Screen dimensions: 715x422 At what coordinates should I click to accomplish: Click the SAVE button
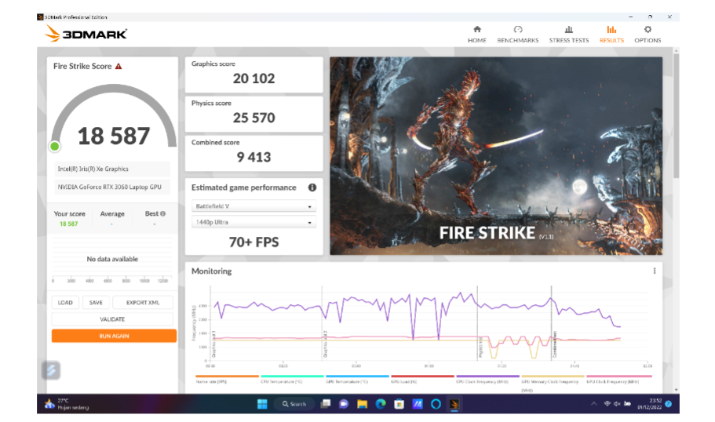click(x=96, y=302)
